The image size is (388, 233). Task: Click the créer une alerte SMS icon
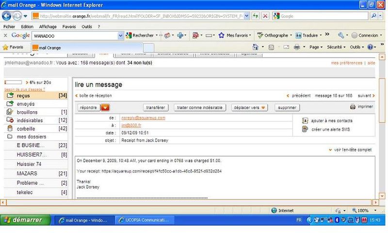coord(305,129)
